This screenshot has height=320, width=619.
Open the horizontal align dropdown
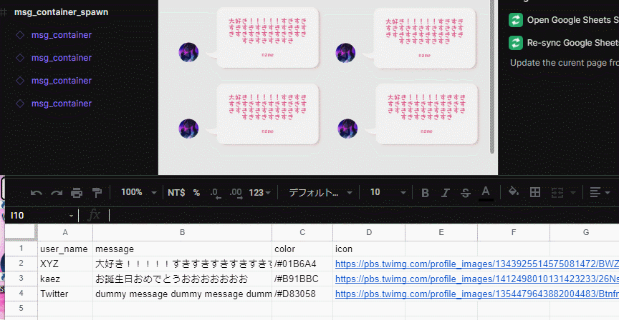click(600, 192)
